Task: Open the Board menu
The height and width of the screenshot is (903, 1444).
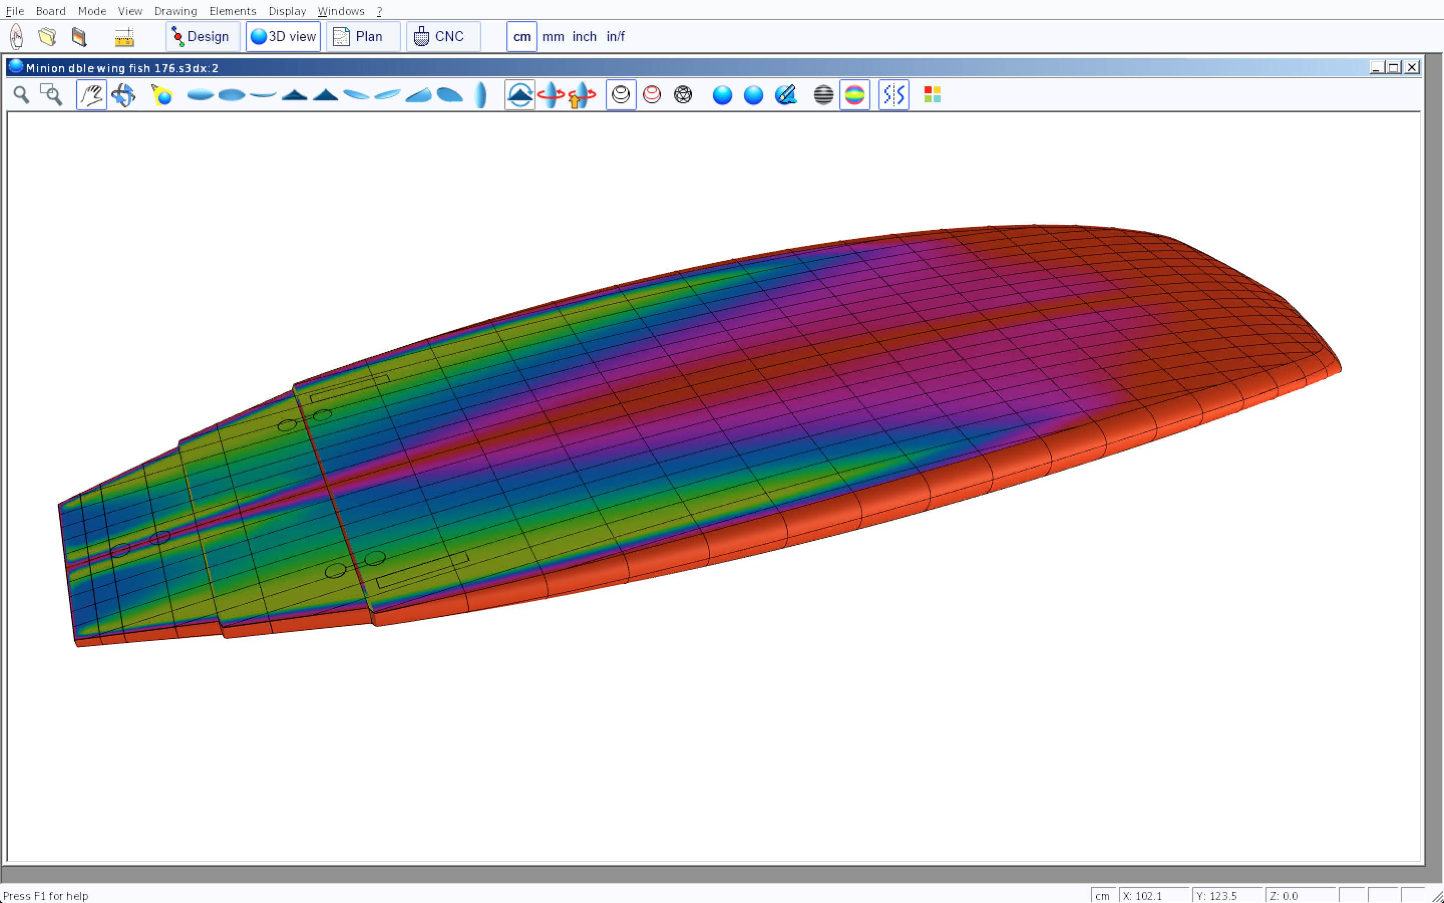Action: 51,11
